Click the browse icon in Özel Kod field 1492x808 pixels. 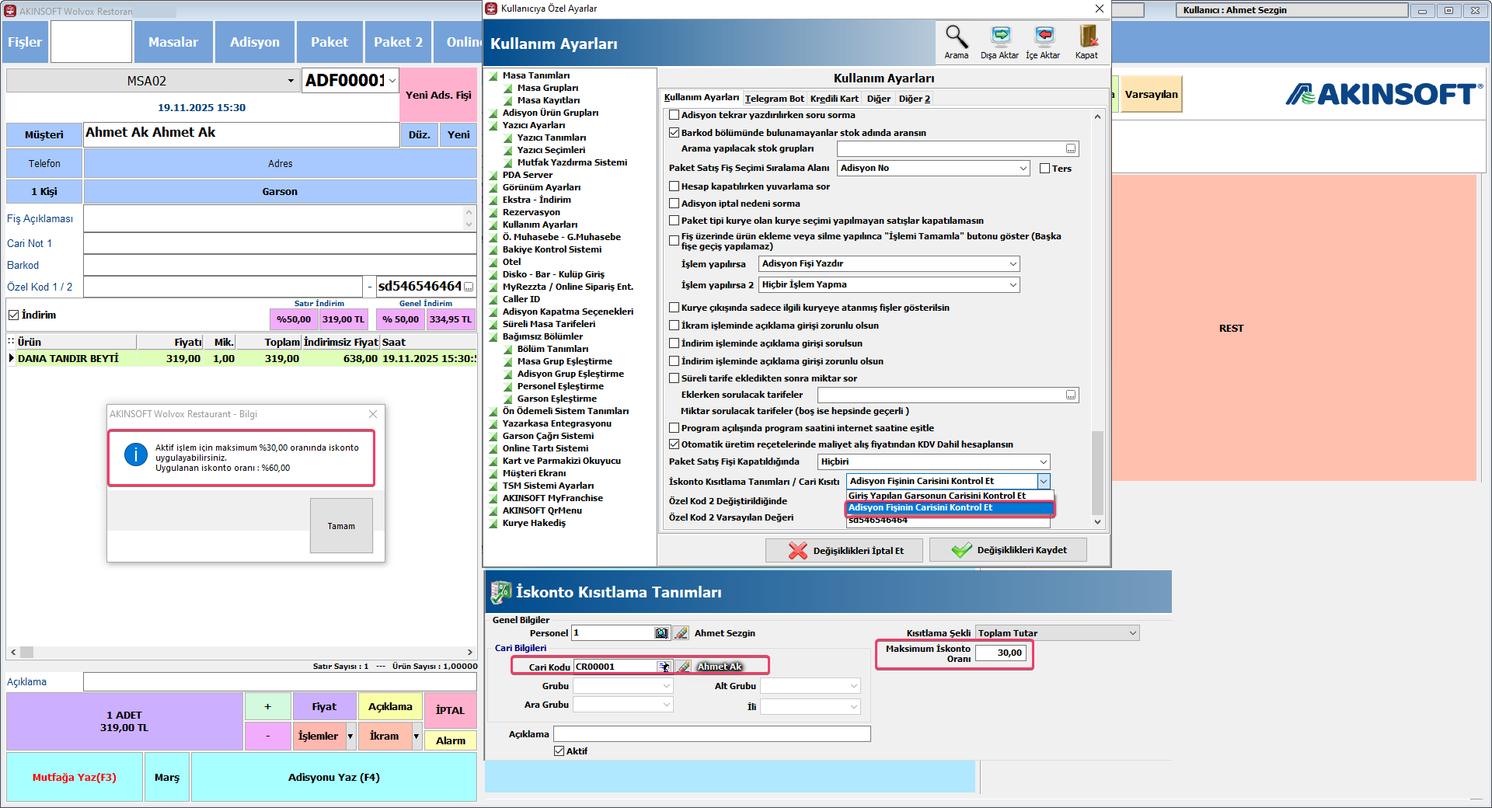469,287
